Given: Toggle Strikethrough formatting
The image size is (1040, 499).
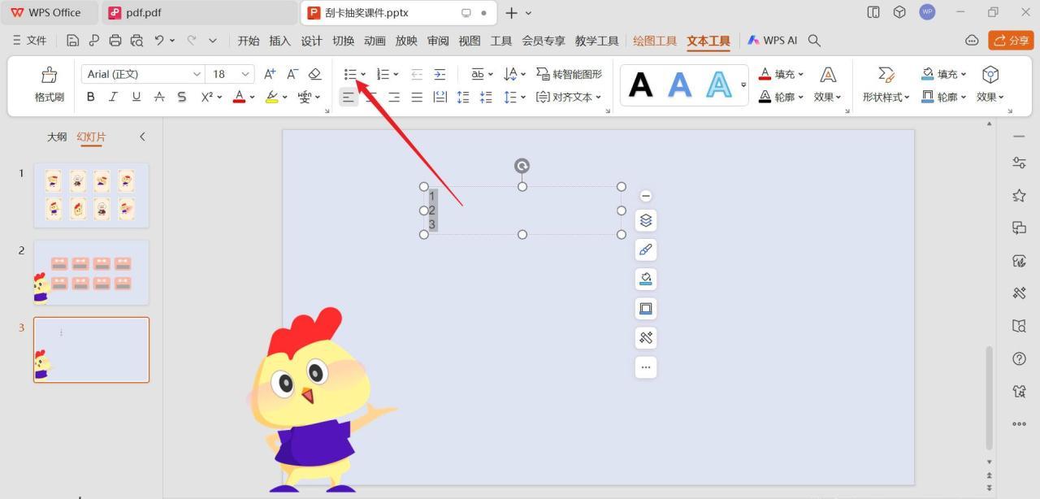Looking at the screenshot, I should (x=159, y=97).
